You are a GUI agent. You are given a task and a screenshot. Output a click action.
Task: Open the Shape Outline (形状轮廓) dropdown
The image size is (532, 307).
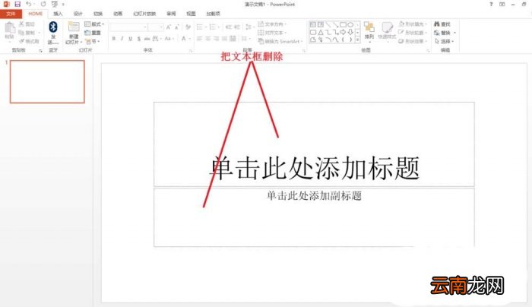tap(413, 33)
